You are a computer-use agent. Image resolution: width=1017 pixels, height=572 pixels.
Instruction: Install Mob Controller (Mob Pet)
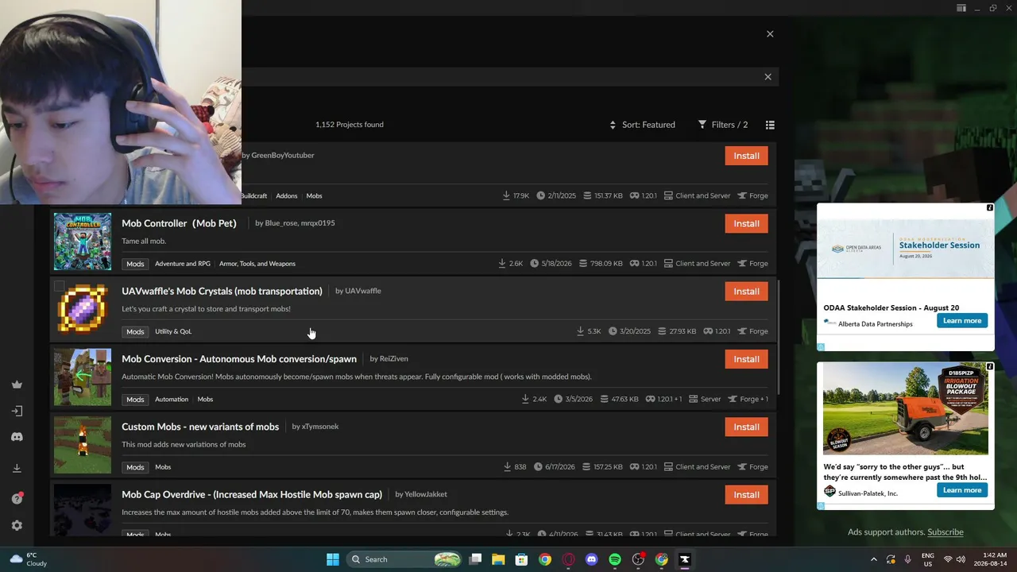coord(746,223)
